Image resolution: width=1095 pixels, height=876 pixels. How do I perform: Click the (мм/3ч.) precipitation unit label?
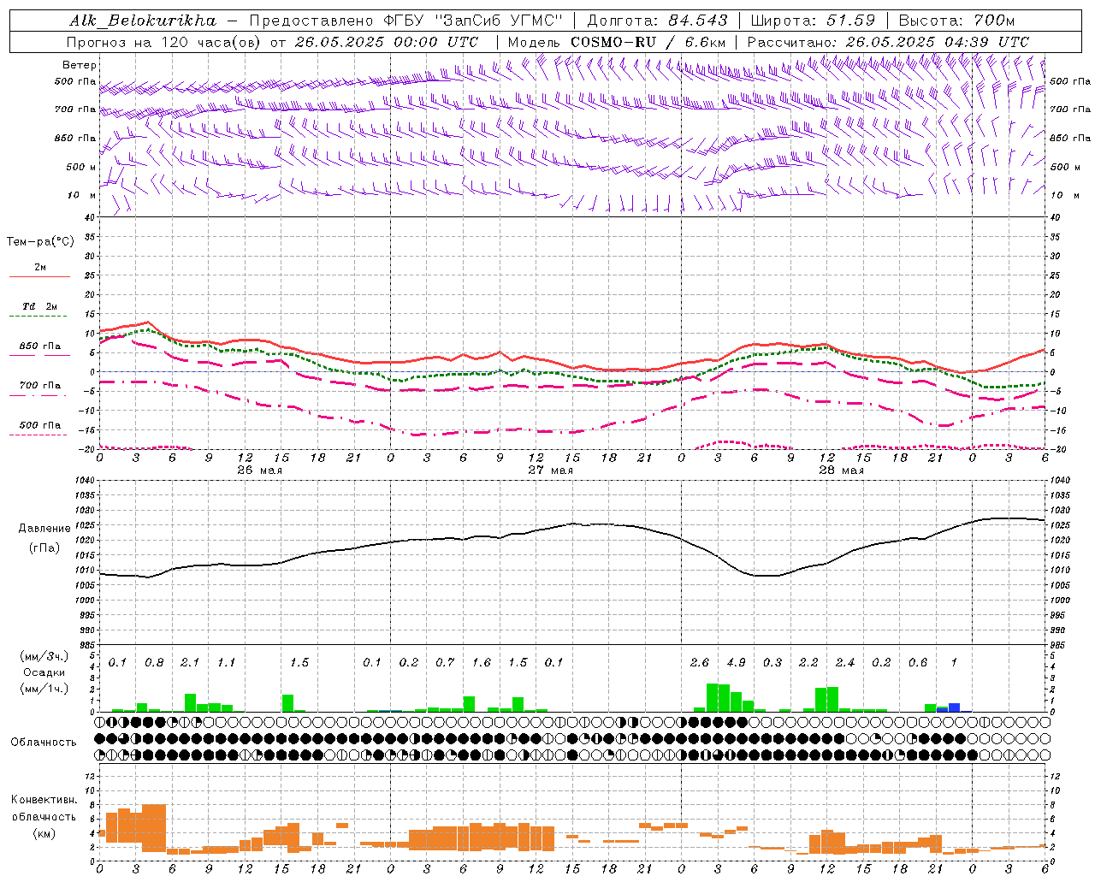click(43, 656)
